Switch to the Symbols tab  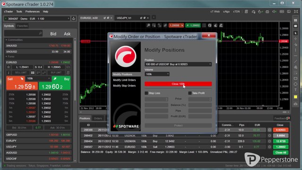click(9, 26)
